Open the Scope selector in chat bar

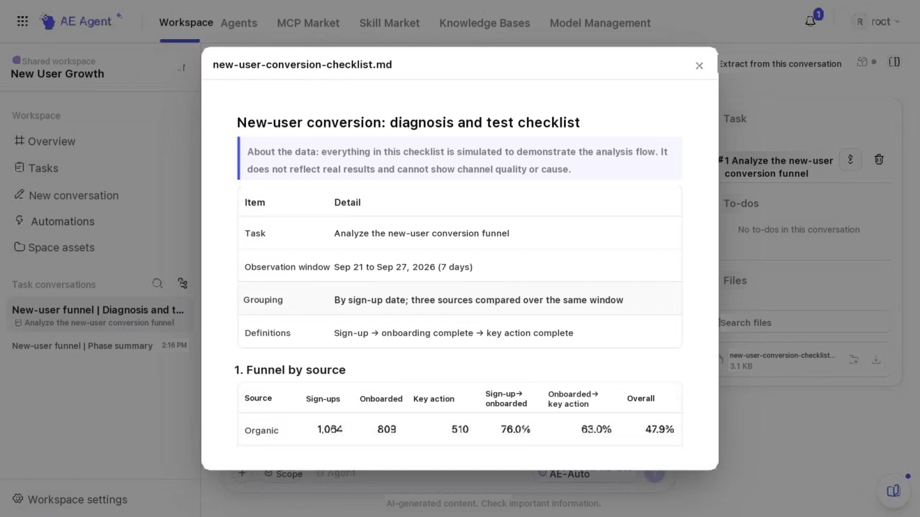[283, 473]
